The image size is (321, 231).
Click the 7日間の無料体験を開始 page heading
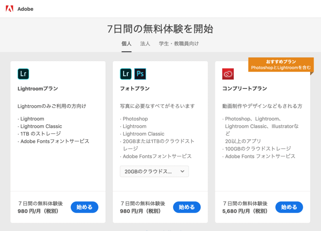pos(160,28)
